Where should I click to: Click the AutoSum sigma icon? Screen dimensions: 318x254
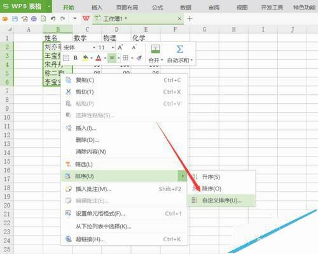click(180, 49)
